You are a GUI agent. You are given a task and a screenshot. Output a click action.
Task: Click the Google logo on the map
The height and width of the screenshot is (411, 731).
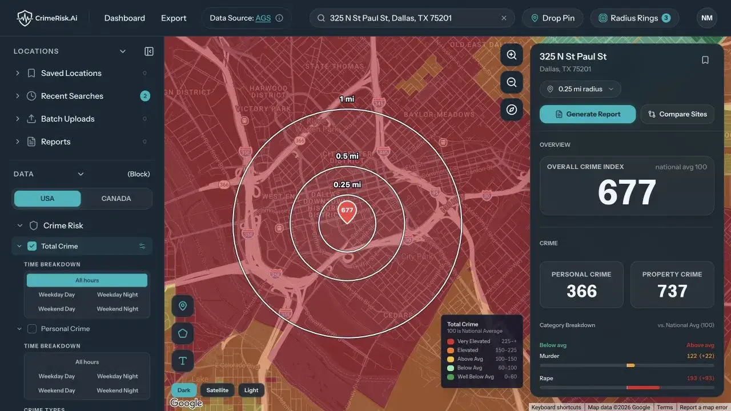coord(186,404)
